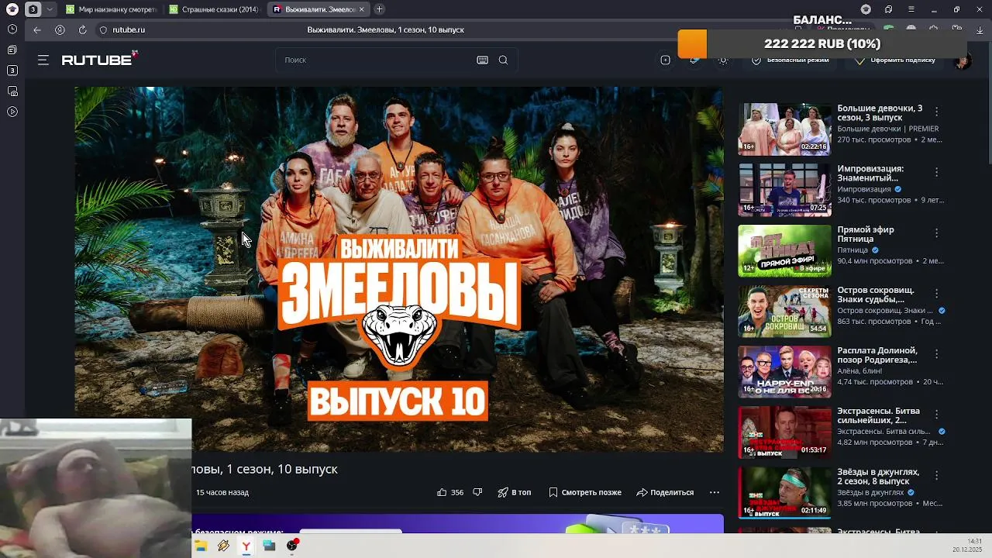
Task: Click the rutube.ru address bar
Action: (x=129, y=29)
